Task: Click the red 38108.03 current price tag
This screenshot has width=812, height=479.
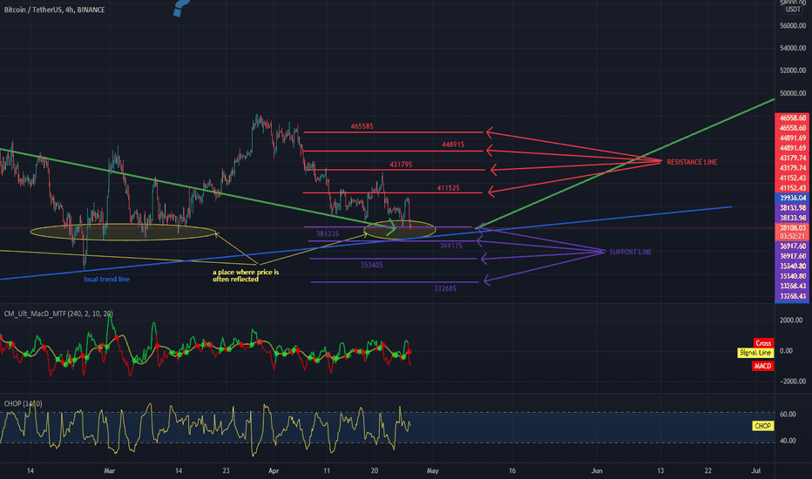Action: (792, 228)
